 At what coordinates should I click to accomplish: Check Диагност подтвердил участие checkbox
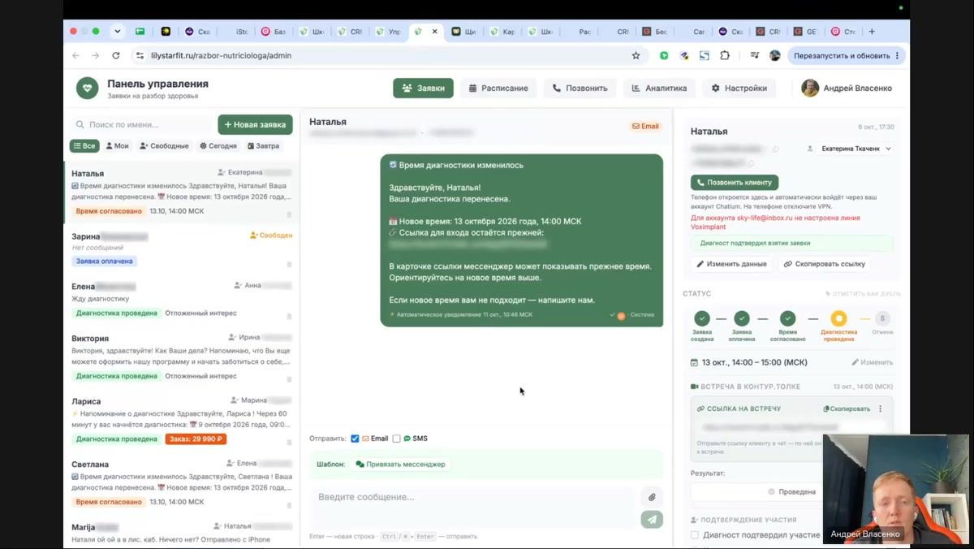[694, 535]
